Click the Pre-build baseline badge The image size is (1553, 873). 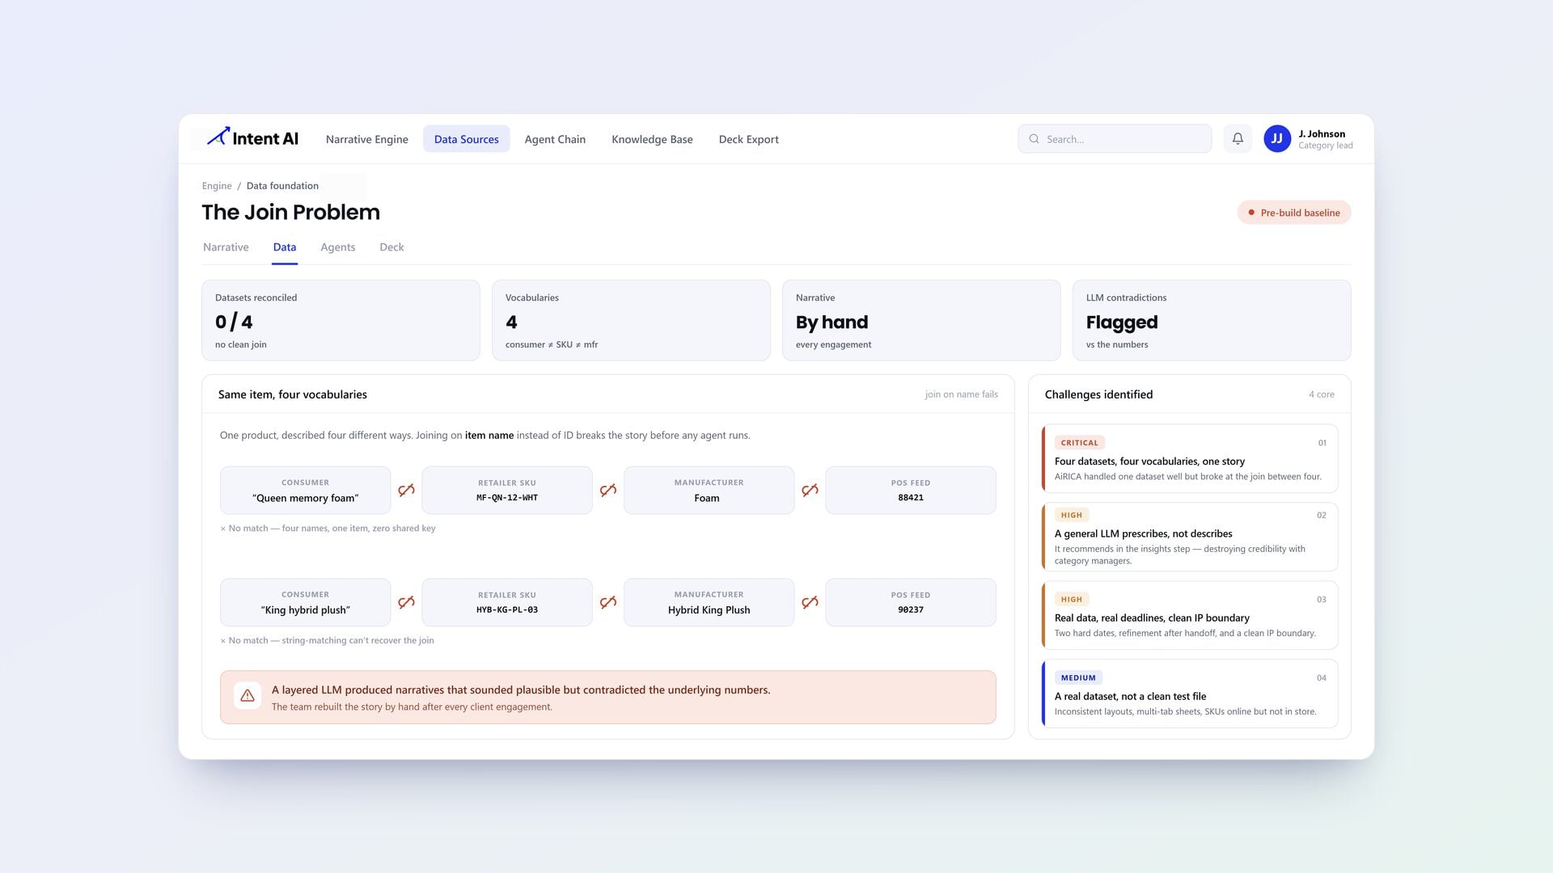pos(1294,213)
